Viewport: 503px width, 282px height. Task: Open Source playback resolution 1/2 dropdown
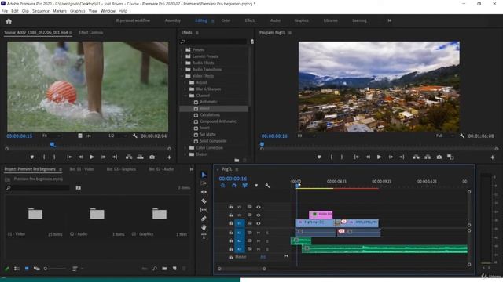tap(117, 136)
